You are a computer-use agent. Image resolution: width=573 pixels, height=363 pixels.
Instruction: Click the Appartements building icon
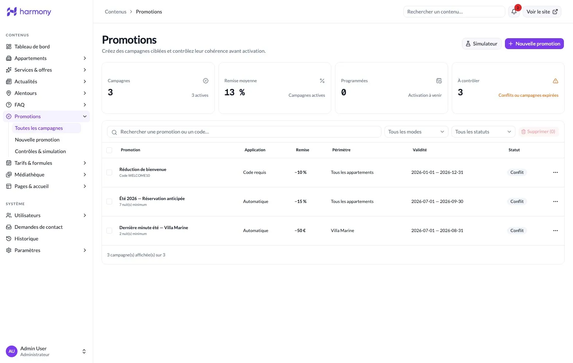point(9,58)
